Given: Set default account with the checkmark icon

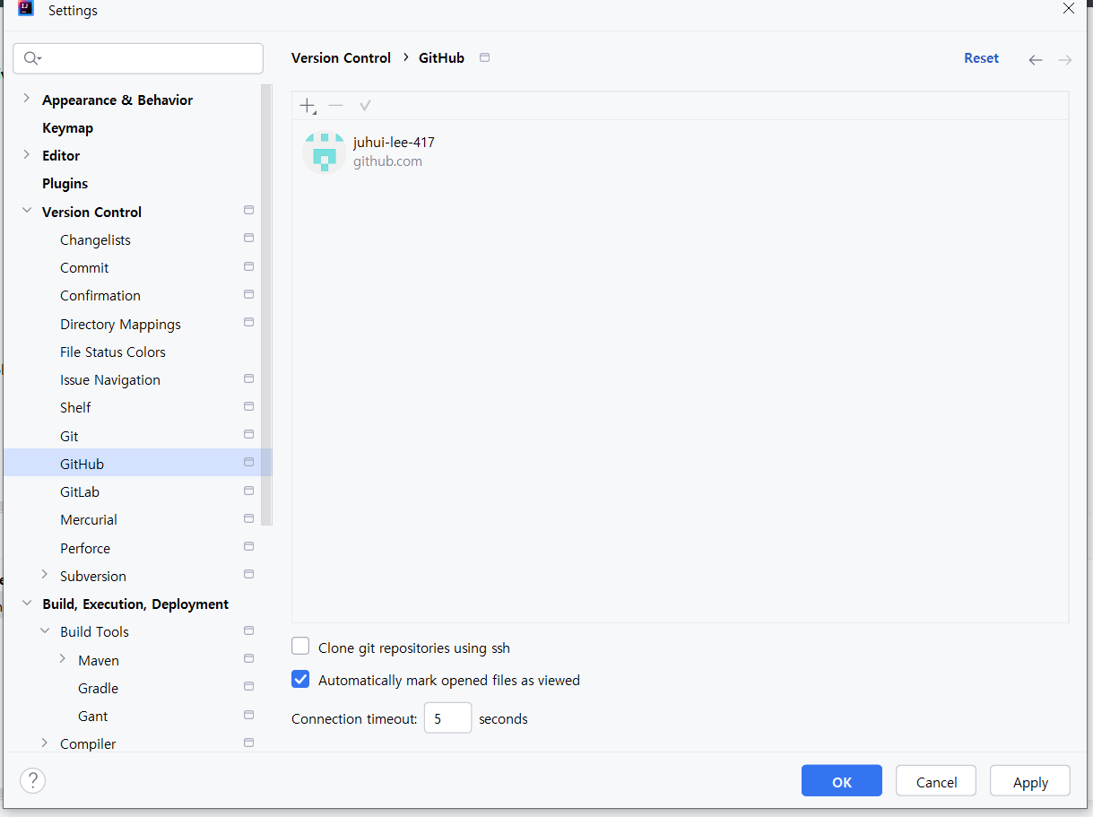Looking at the screenshot, I should click(x=365, y=106).
